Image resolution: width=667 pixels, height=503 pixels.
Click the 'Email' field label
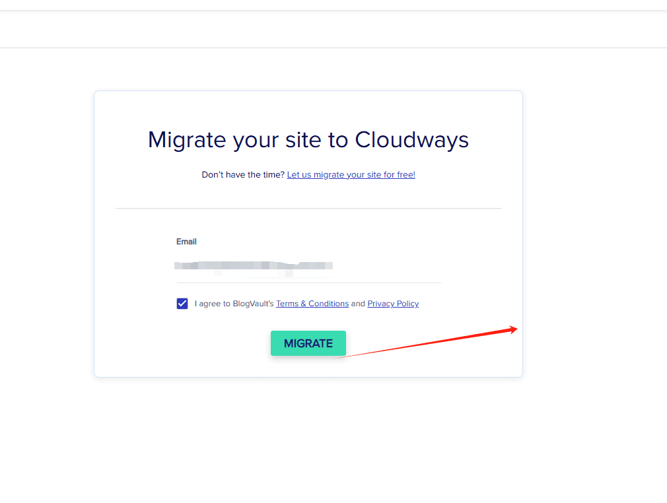(186, 242)
